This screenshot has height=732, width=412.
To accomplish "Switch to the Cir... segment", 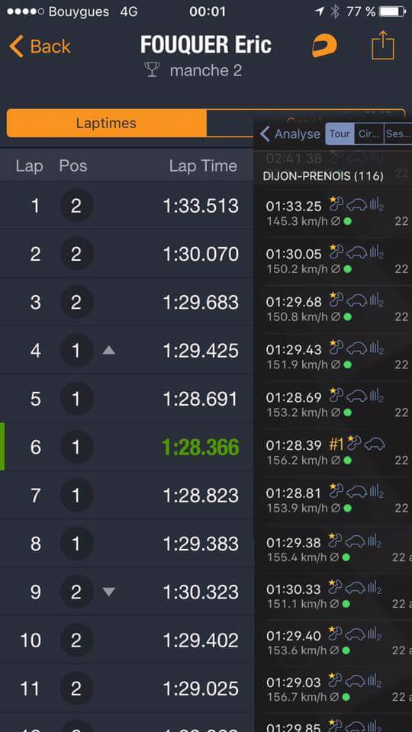I will (x=369, y=134).
